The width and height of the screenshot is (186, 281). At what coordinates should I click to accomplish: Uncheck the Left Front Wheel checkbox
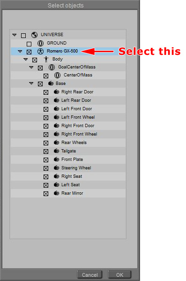[46, 118]
